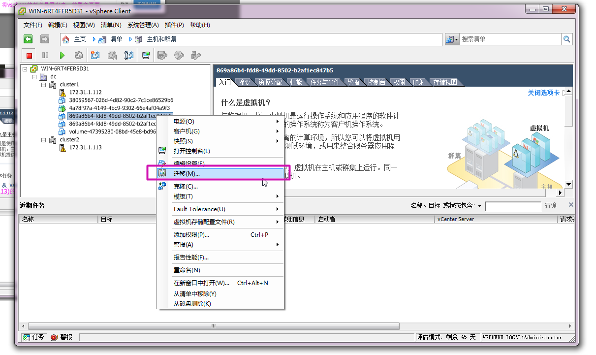This screenshot has height=355, width=596.
Task: Choose 迁移(M)... migrate menu entry
Action: (220, 173)
